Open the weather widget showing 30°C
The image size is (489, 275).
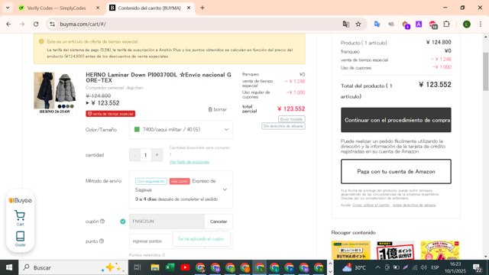point(354,267)
